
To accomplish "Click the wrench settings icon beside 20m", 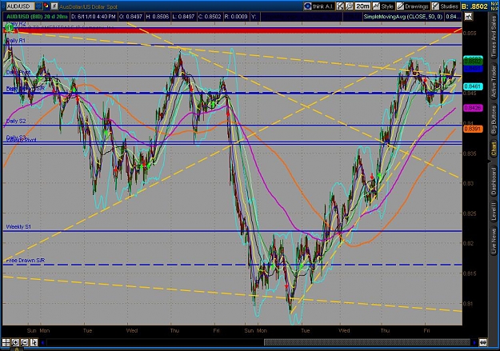I will [349, 6].
